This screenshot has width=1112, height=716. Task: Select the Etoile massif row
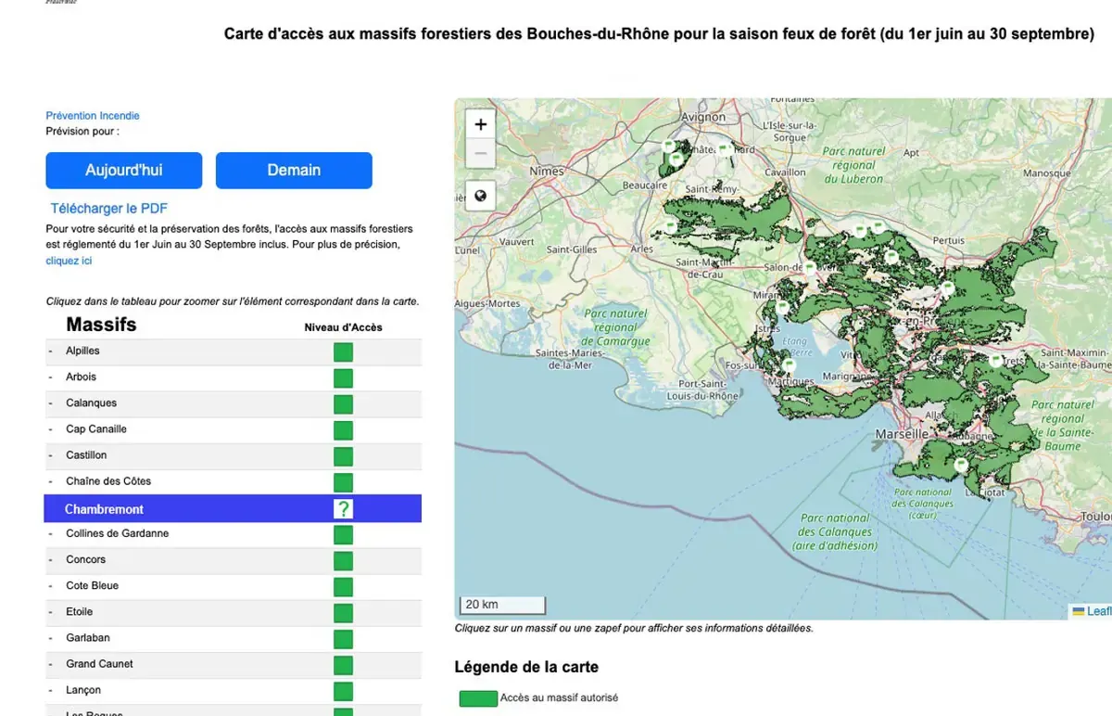pos(233,612)
